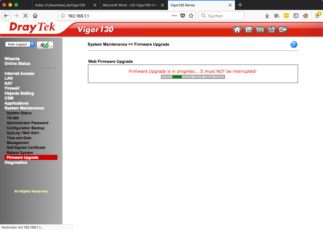The height and width of the screenshot is (230, 323).
Task: Click the yellow extension icon in toolbar
Action: 286,16
